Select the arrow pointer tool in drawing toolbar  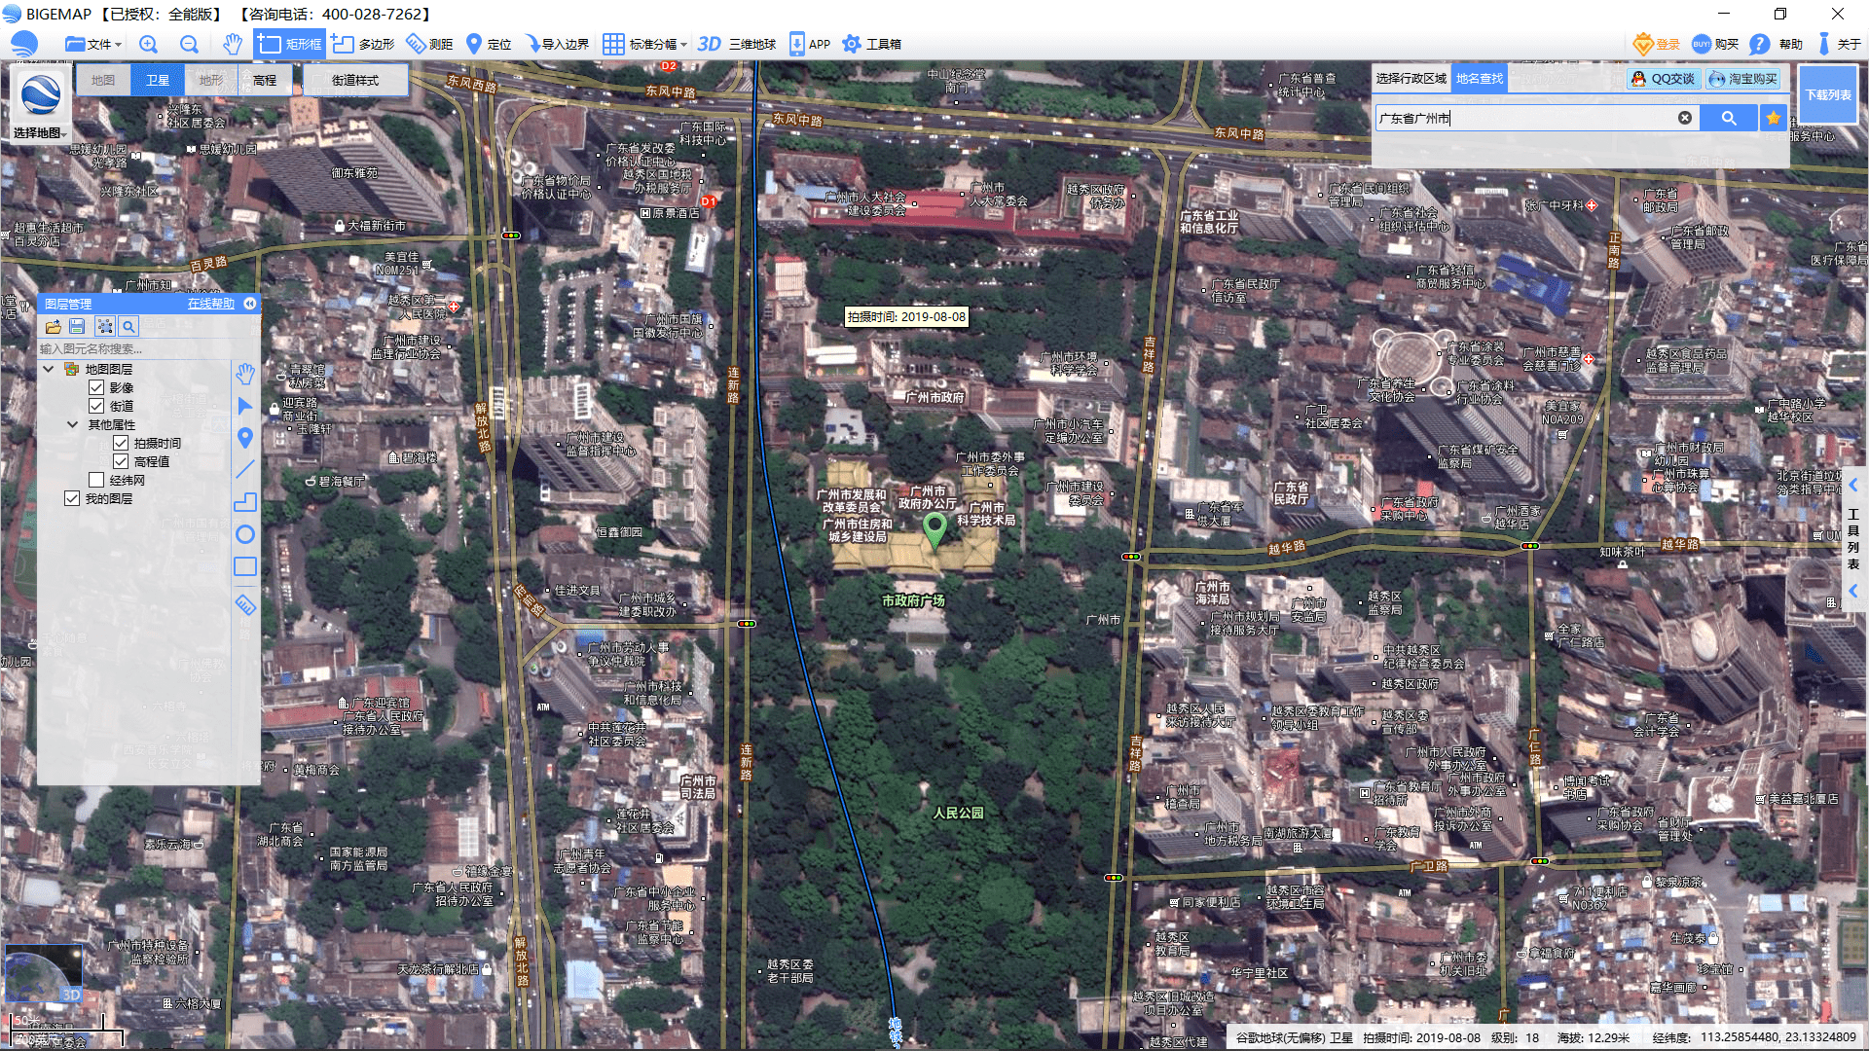click(245, 406)
